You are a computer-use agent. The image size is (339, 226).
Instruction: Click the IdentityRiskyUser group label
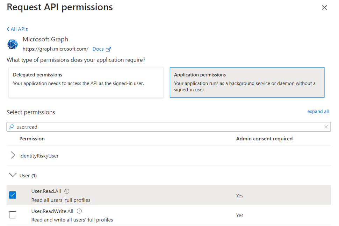(x=39, y=156)
